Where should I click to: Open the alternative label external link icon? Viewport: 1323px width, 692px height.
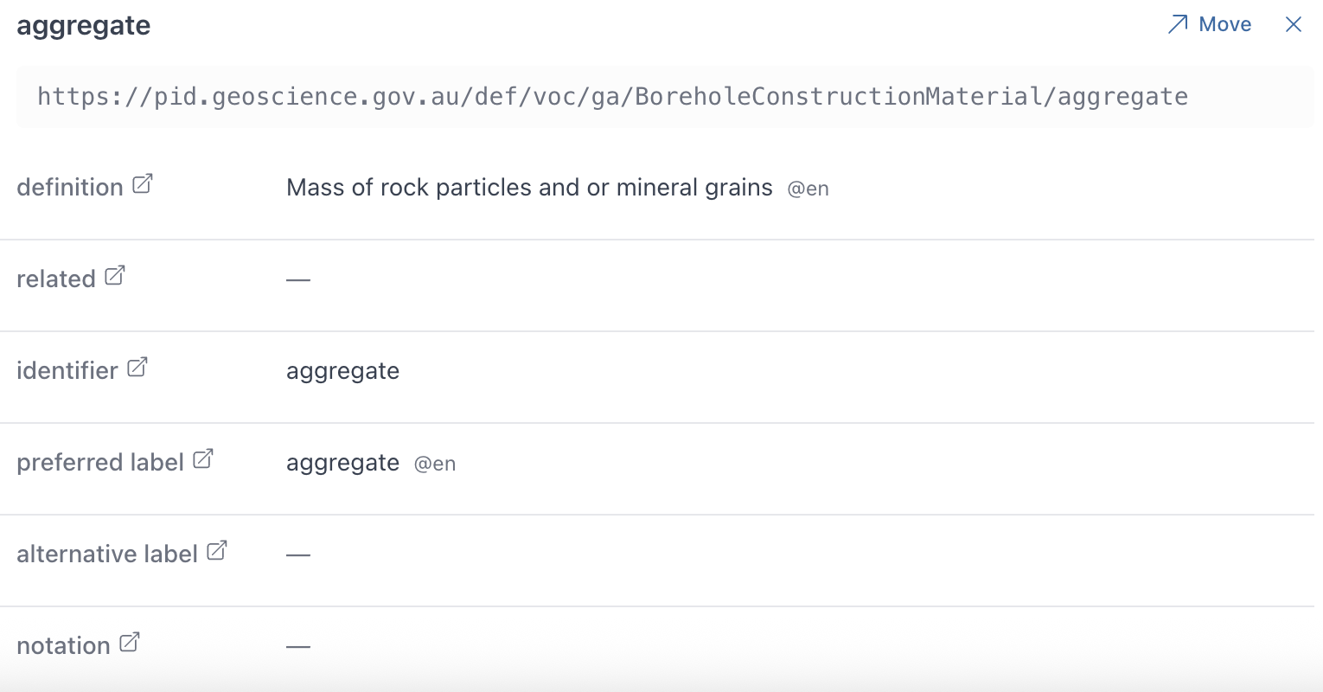[217, 551]
